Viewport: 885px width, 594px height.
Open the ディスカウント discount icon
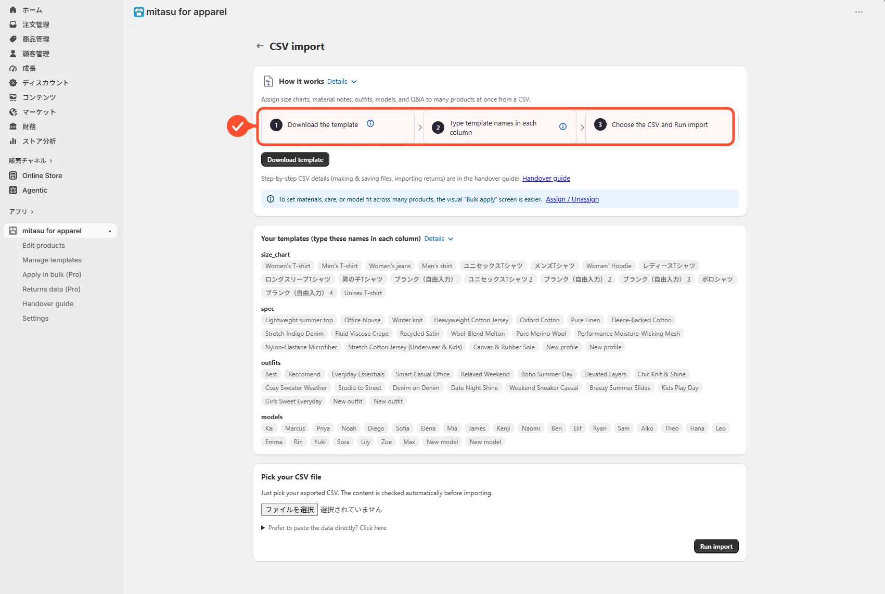13,83
